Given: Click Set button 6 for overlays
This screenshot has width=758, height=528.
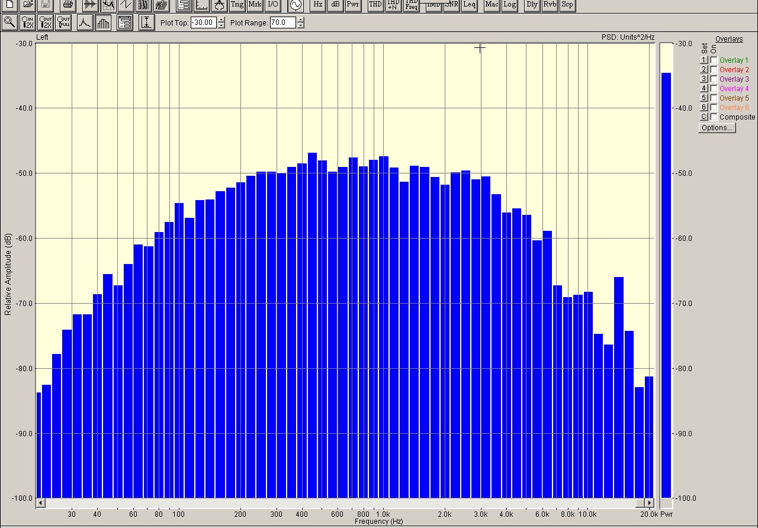Looking at the screenshot, I should 704,108.
